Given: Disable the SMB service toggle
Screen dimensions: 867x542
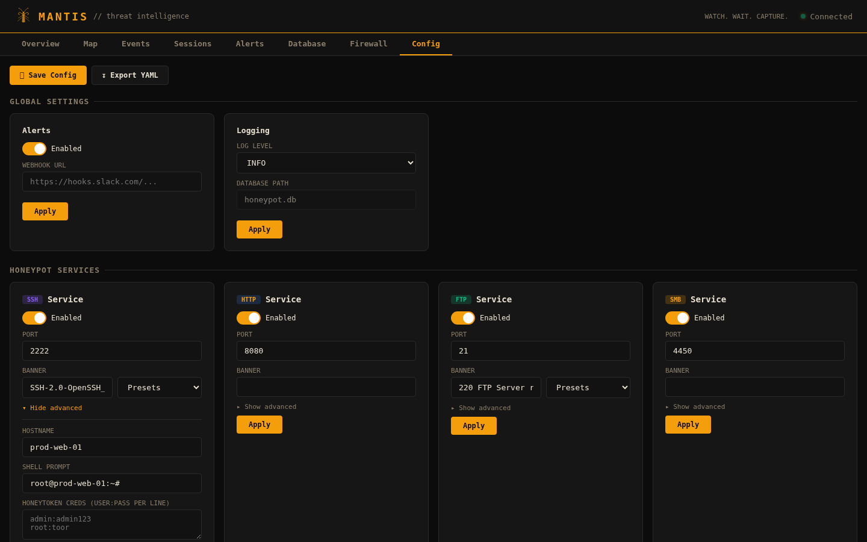Looking at the screenshot, I should point(677,318).
